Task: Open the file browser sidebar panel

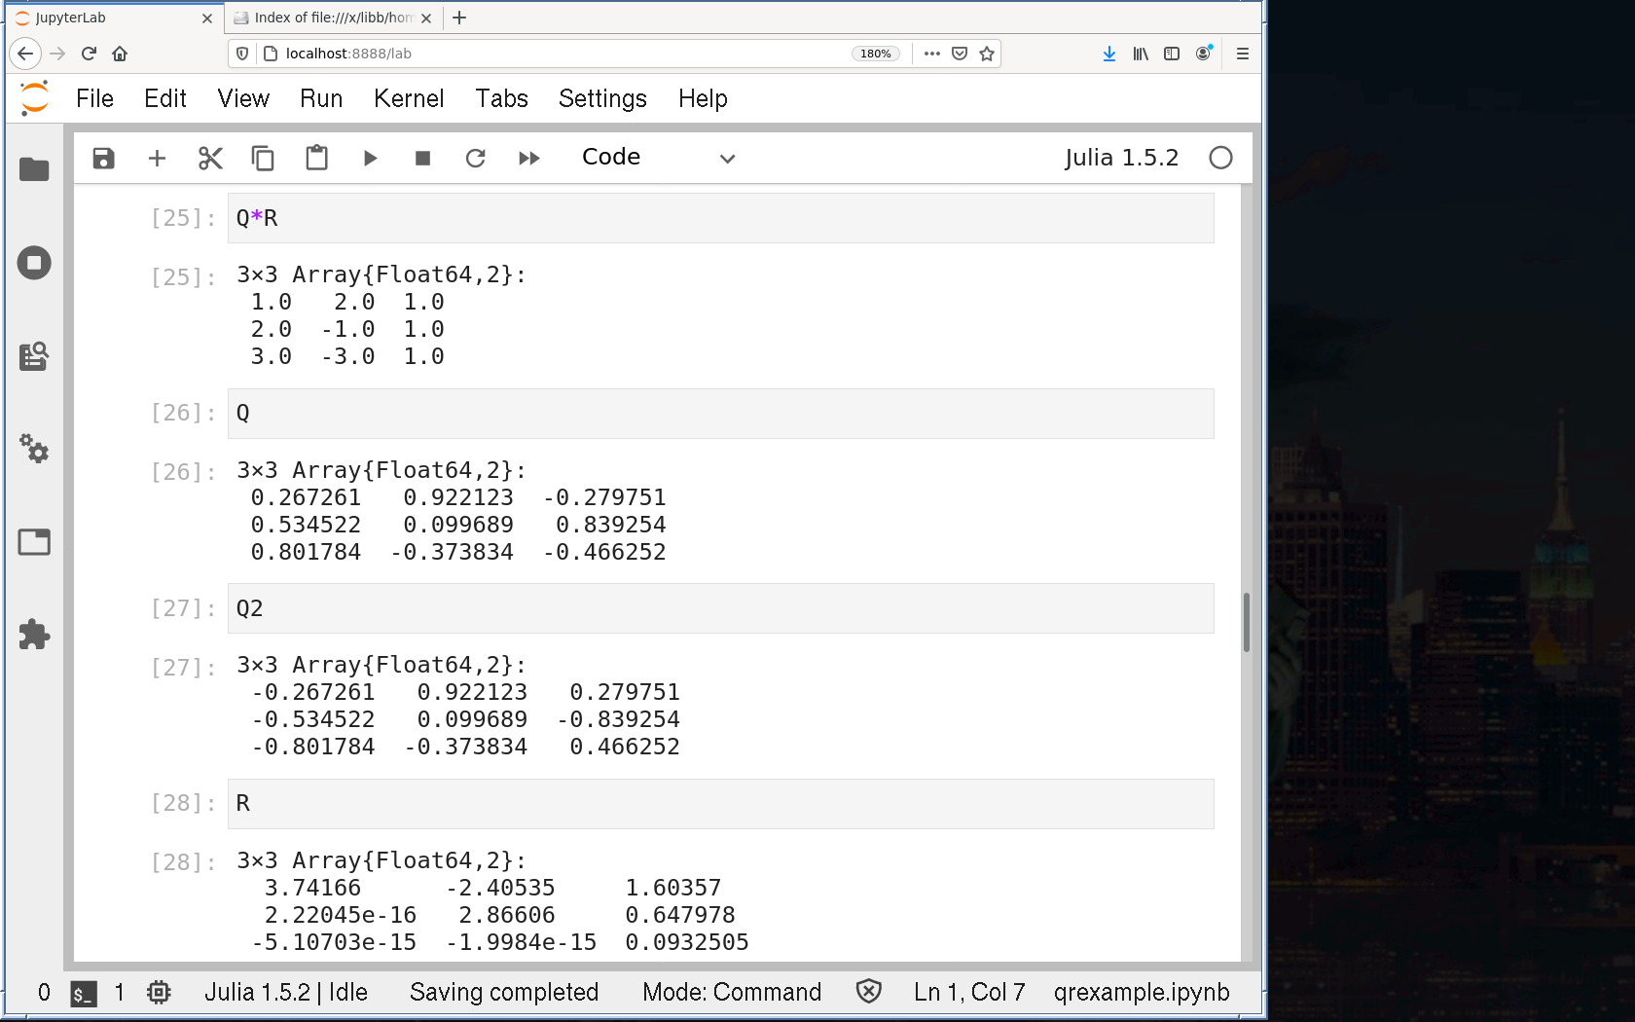Action: (x=34, y=169)
